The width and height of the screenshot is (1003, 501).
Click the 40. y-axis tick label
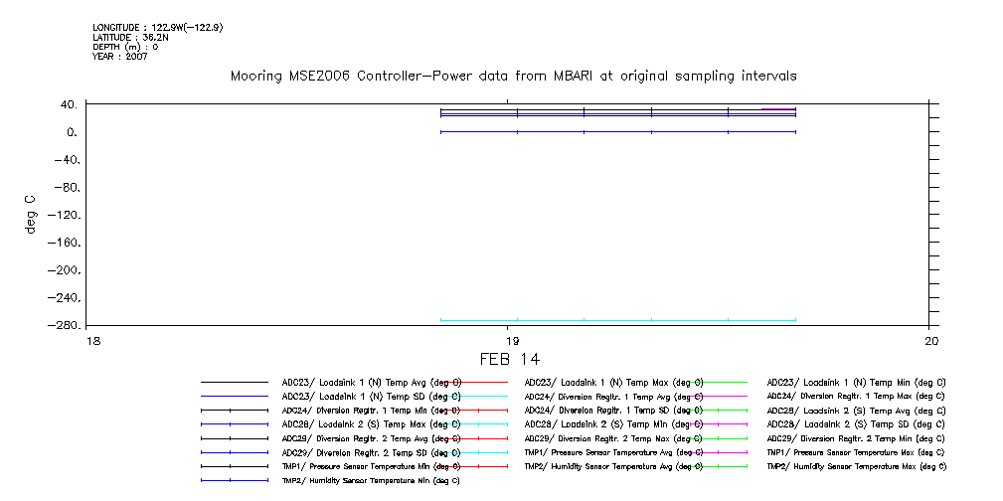[x=68, y=104]
